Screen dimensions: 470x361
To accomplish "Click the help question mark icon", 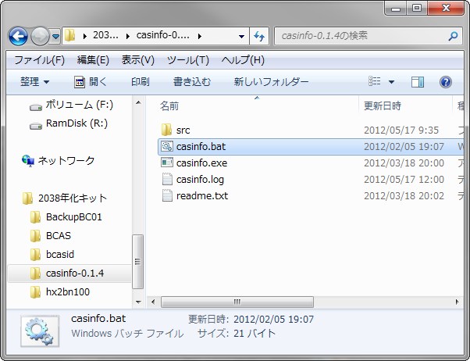I will pos(446,81).
